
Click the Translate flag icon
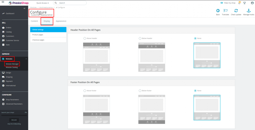225,10
